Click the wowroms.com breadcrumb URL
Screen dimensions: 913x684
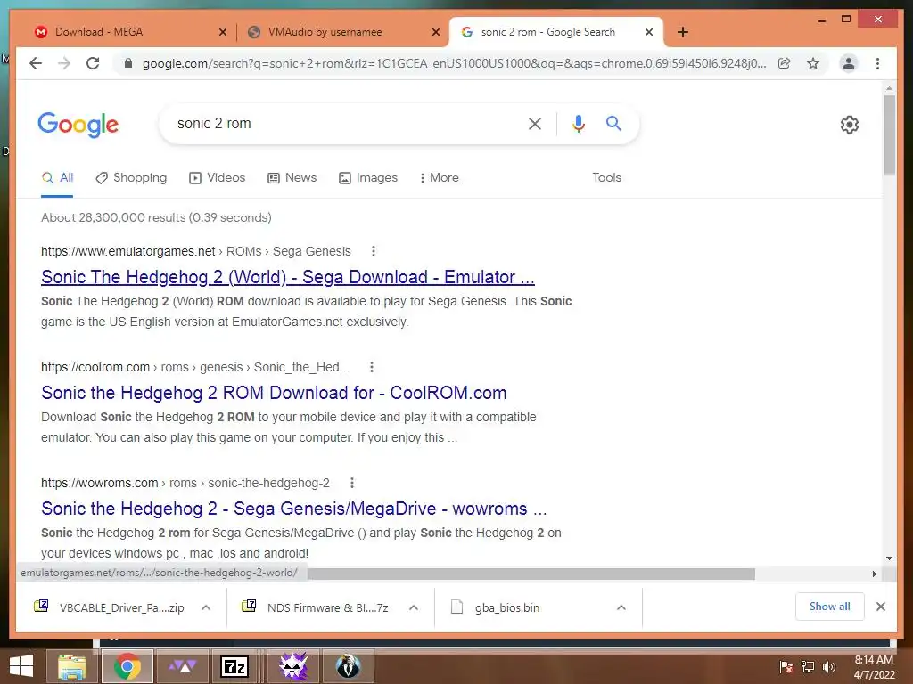185,483
